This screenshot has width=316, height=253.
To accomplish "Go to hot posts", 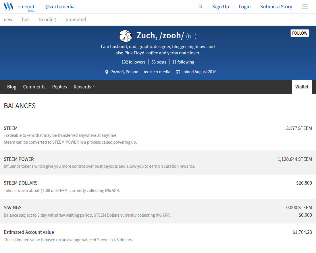I will (x=25, y=19).
